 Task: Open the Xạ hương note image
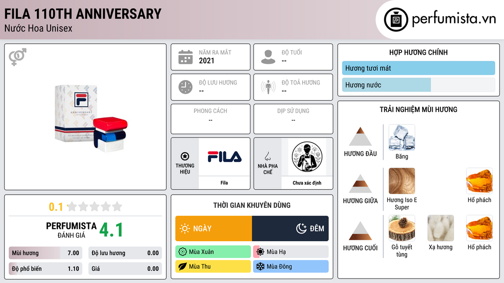(x=441, y=228)
